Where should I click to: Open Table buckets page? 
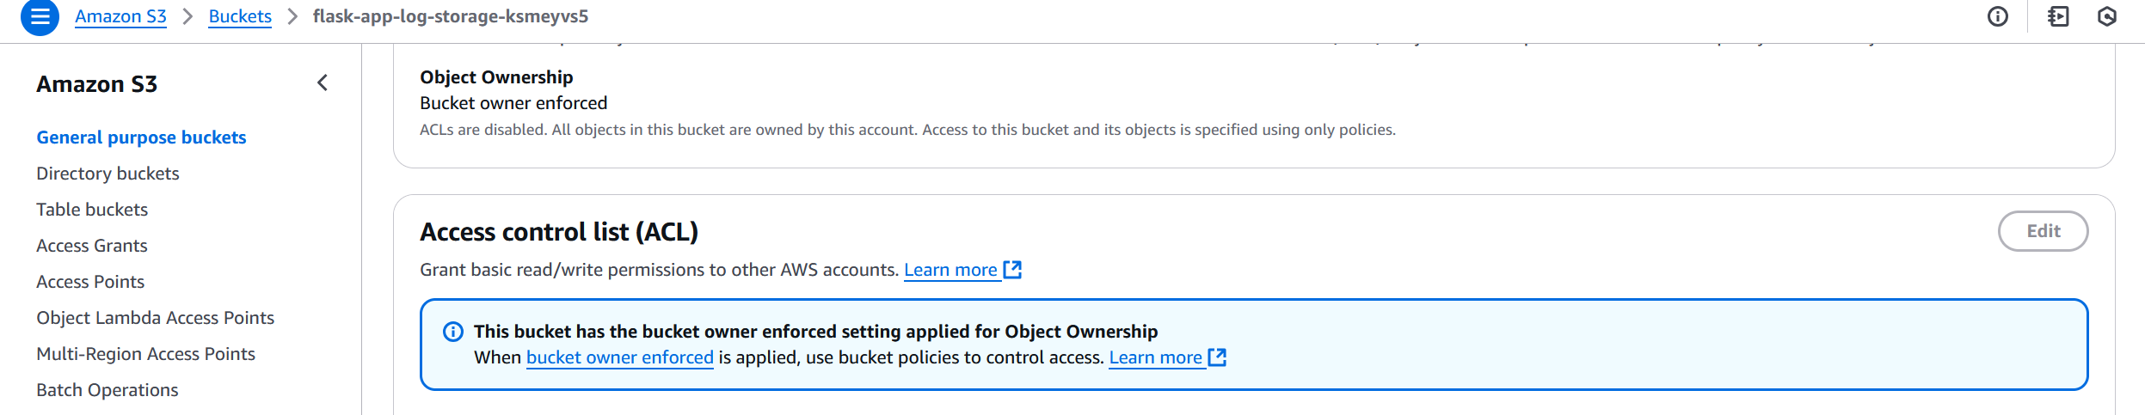pos(92,210)
